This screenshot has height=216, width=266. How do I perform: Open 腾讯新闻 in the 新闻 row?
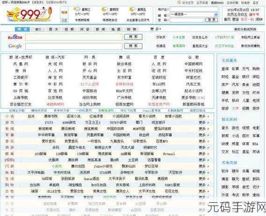pyautogui.click(x=68, y=129)
